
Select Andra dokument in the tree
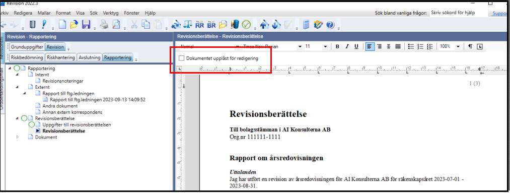60,106
